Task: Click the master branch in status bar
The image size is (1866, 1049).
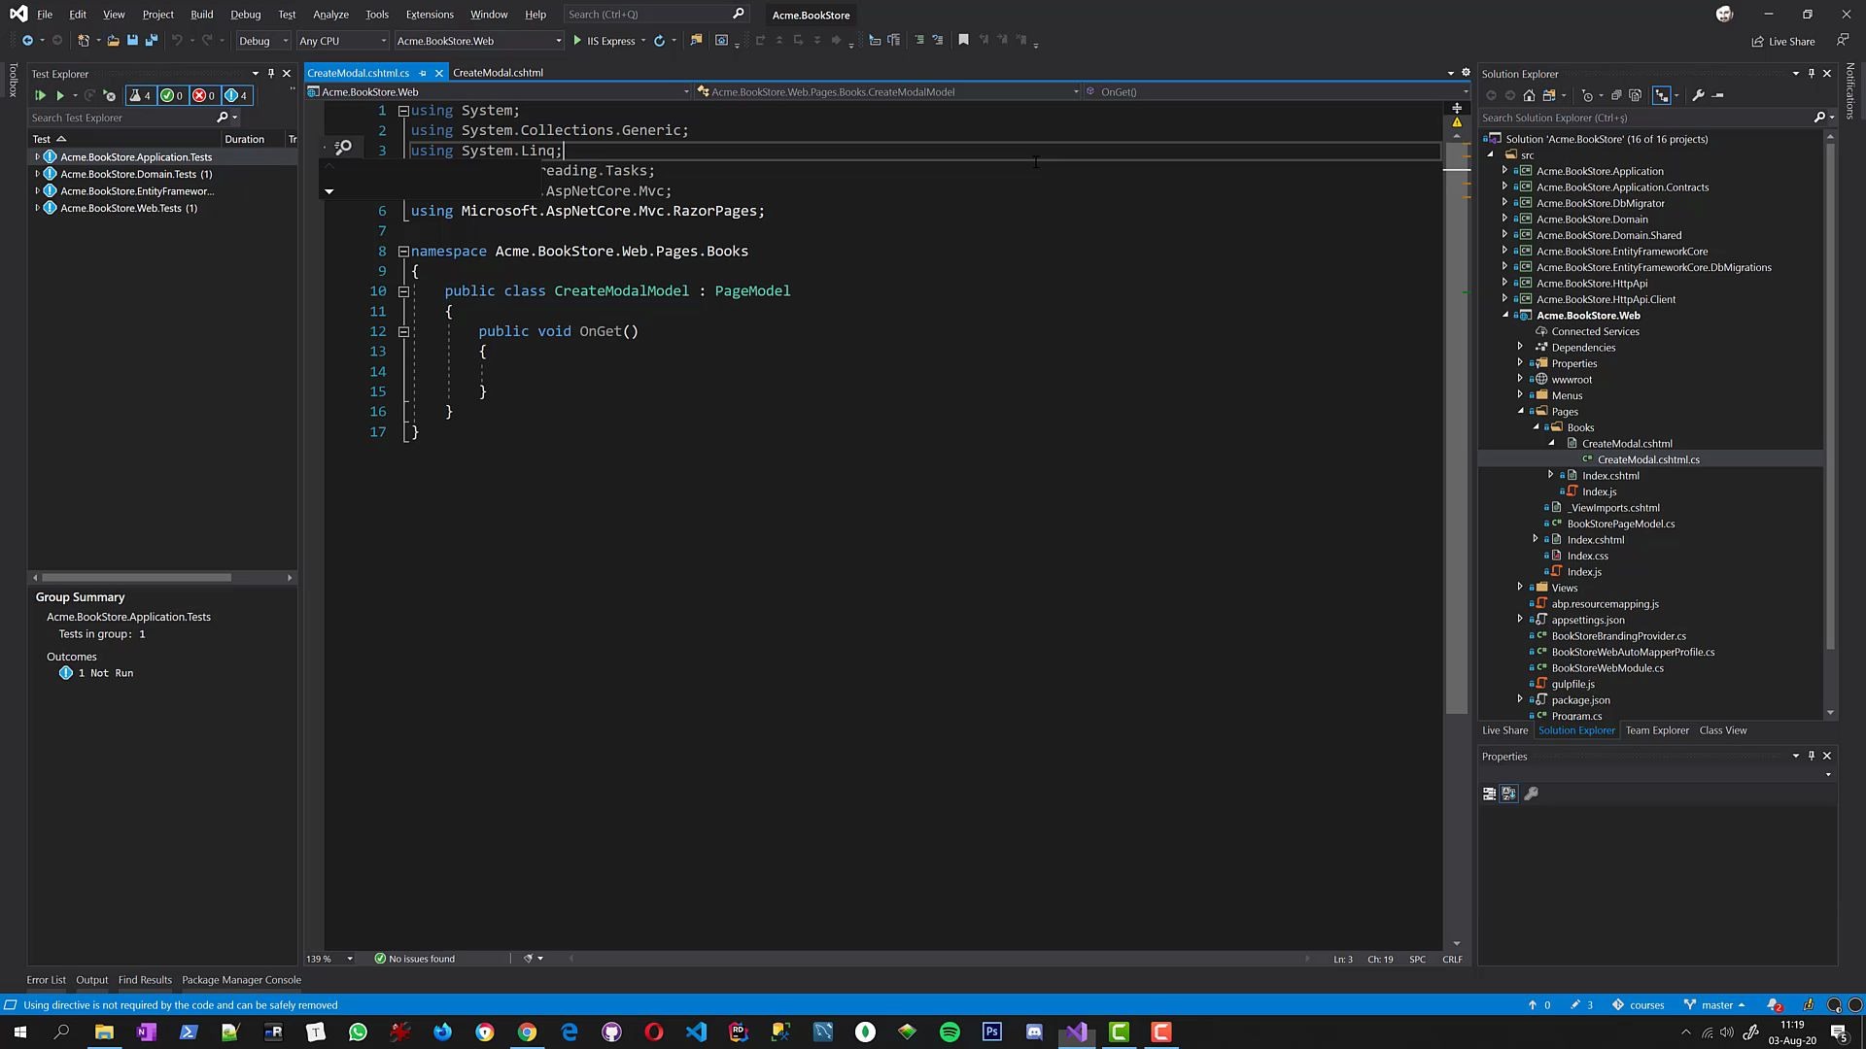Action: pos(1714,1005)
